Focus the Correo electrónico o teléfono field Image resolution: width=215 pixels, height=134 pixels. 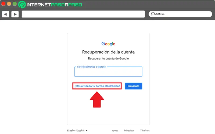coord(108,72)
